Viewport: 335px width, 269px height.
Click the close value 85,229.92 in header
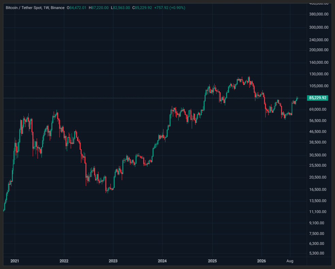click(143, 8)
